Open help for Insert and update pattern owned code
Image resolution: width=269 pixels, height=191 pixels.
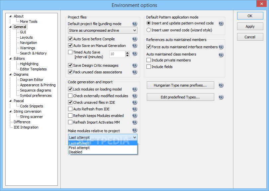coord(221,23)
